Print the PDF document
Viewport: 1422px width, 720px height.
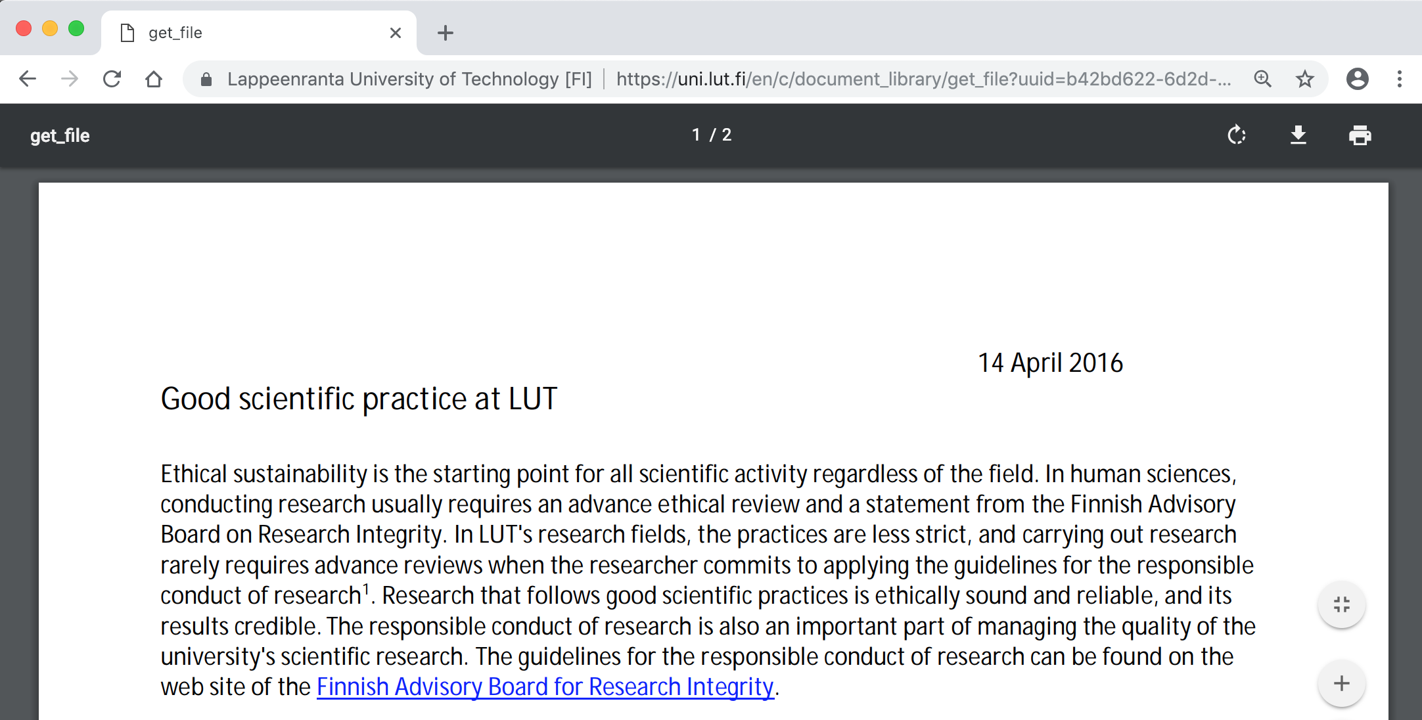pyautogui.click(x=1360, y=135)
